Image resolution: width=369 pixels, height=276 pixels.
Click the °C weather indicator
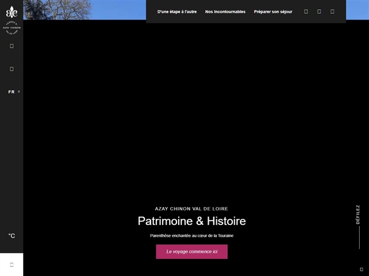tap(12, 236)
